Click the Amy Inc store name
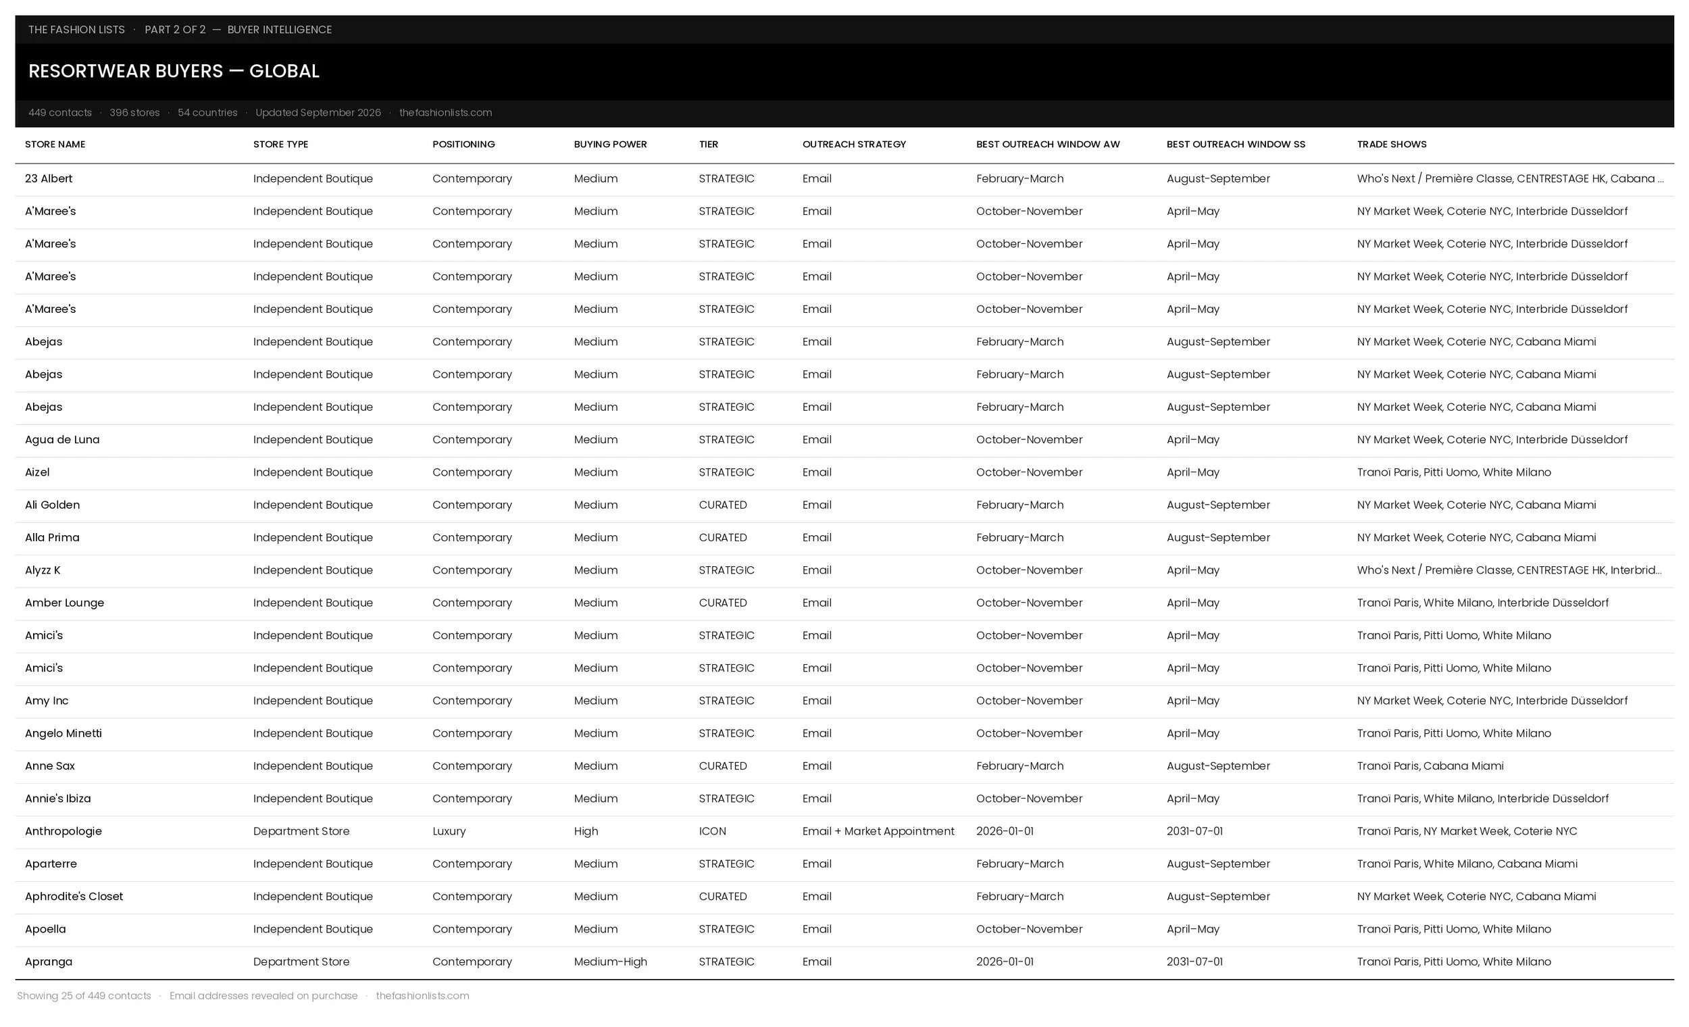 (x=47, y=701)
